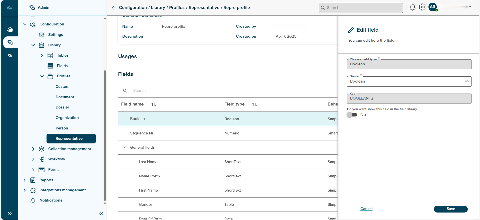Screen dimensions: 480x220
Task: Expand the Reports chevron
Action: (x=25, y=180)
